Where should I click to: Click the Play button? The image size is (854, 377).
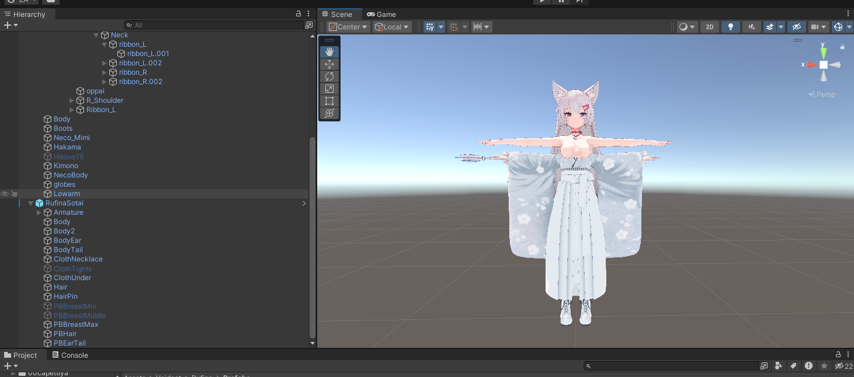click(x=542, y=2)
